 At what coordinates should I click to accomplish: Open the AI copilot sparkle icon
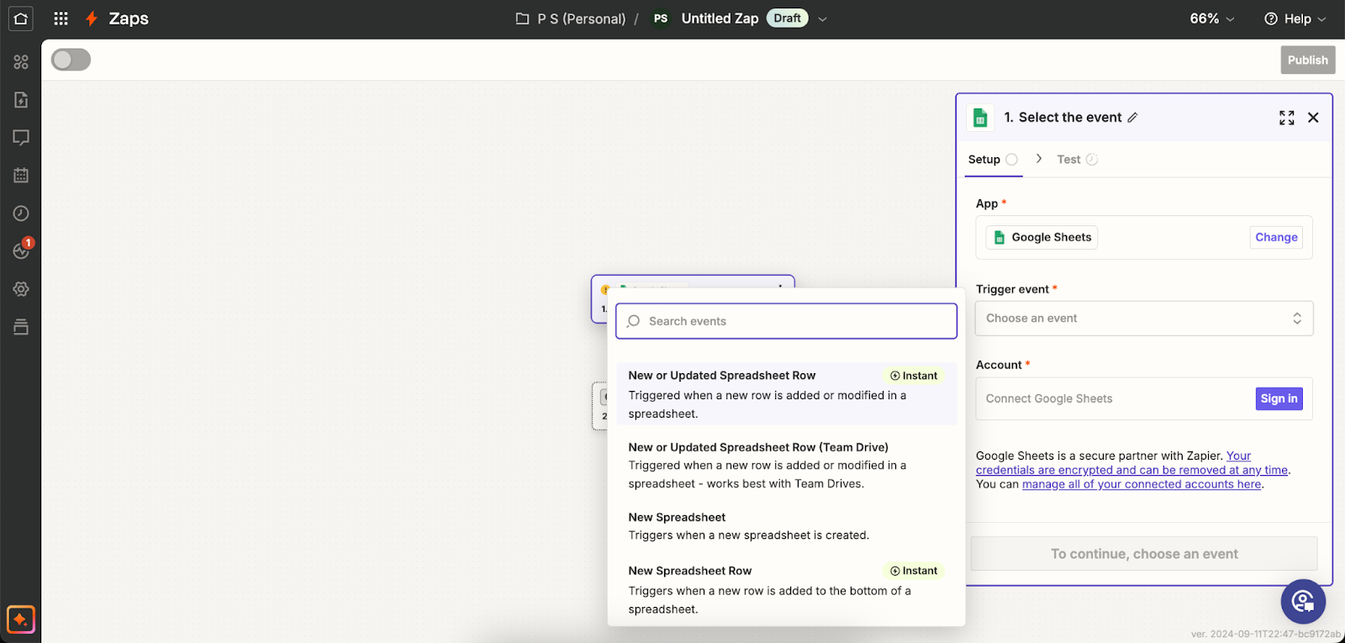(x=21, y=620)
